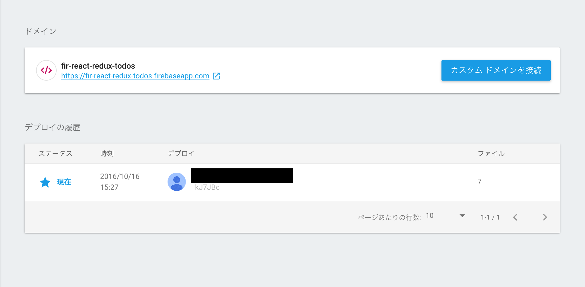Screen dimensions: 585x287
Task: Change the ページあたりの行数 value from 10
Action: (429, 216)
